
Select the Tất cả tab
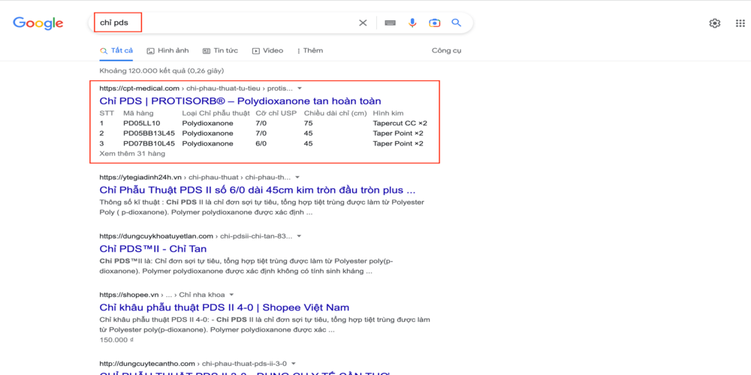point(116,51)
